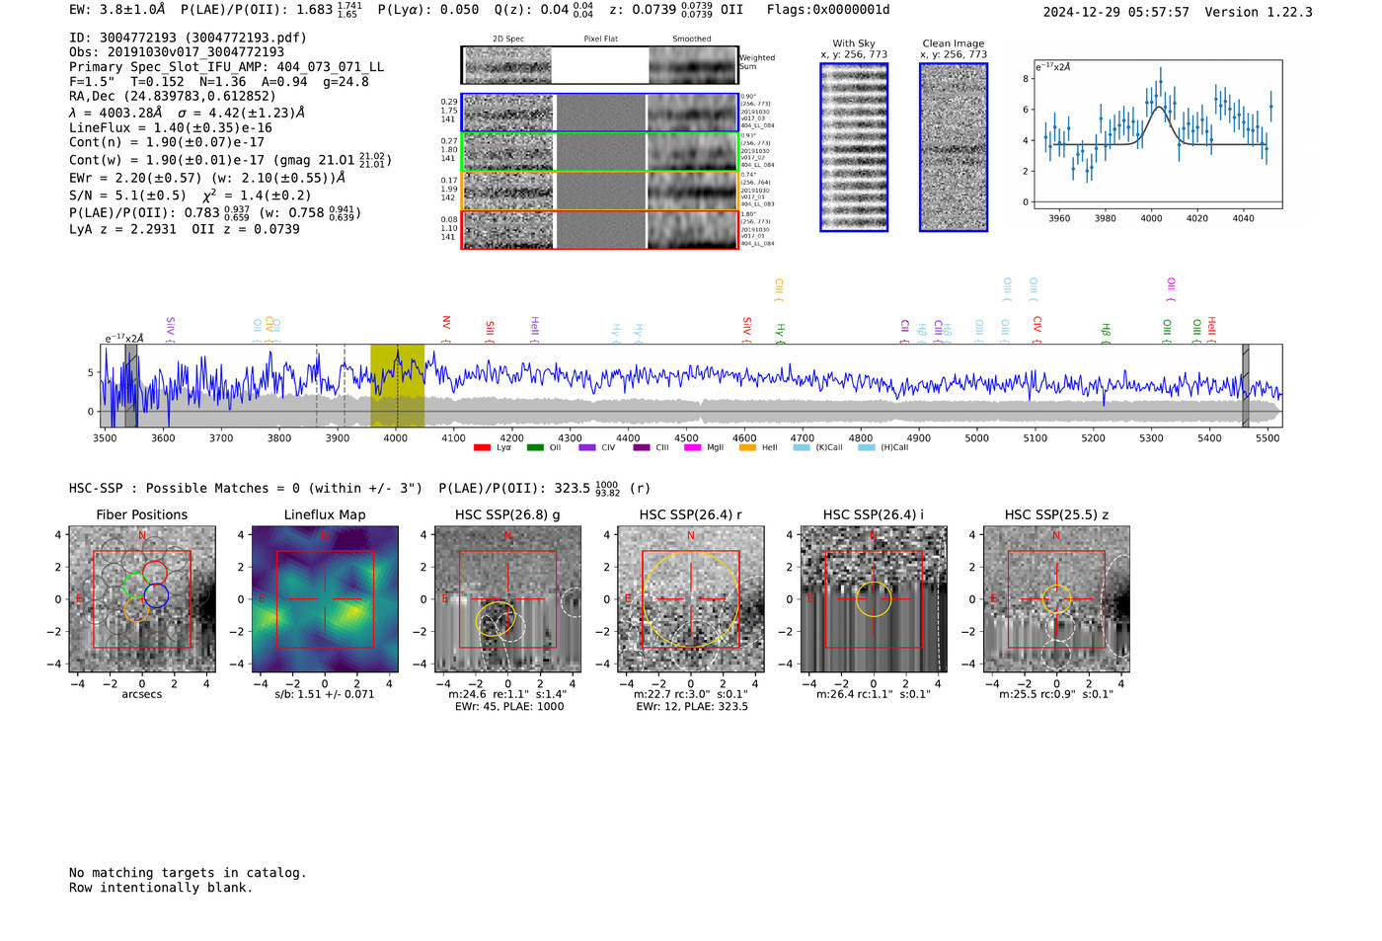Open the HSC SSP(26.8) g image

507,599
